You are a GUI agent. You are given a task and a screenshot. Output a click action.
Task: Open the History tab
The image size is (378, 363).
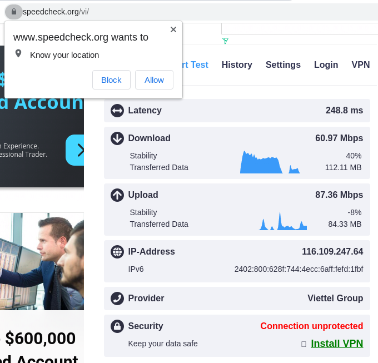[x=237, y=65]
